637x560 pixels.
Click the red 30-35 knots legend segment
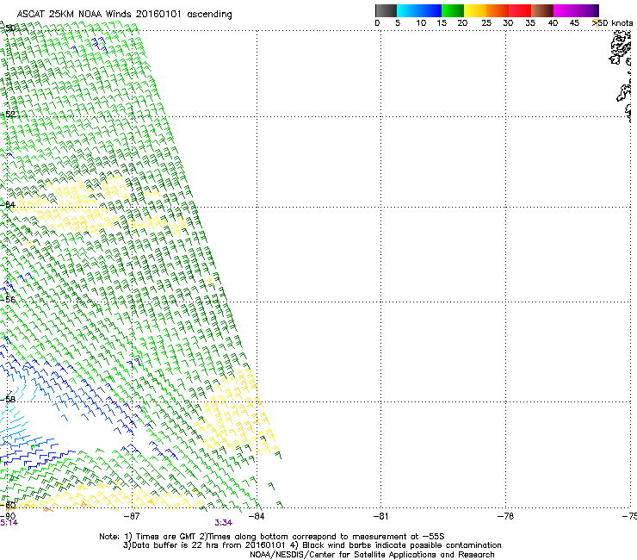click(520, 10)
